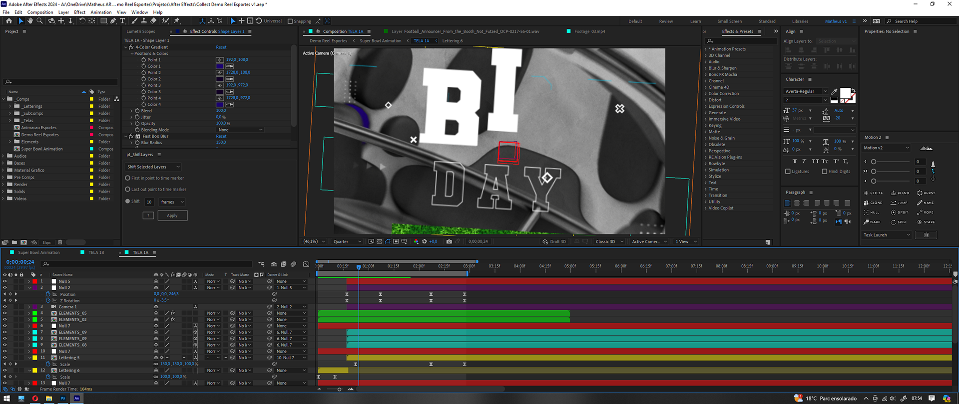
Task: Click the Motion 2 BURST tool
Action: [x=926, y=193]
